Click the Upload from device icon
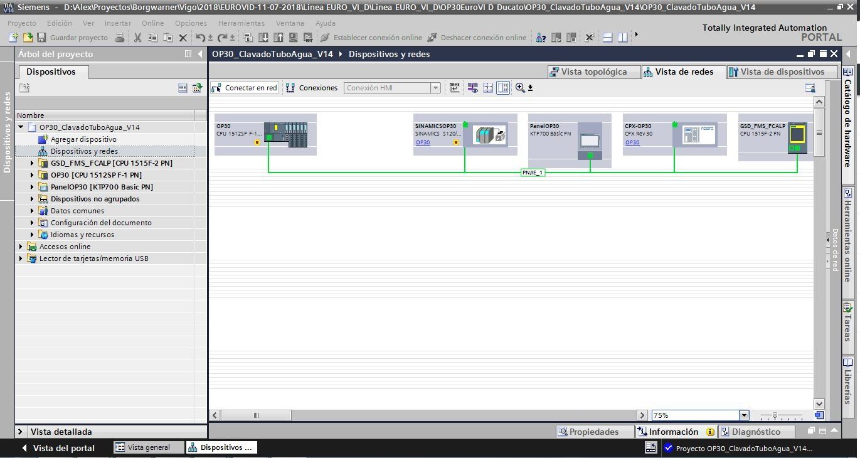 pyautogui.click(x=278, y=38)
